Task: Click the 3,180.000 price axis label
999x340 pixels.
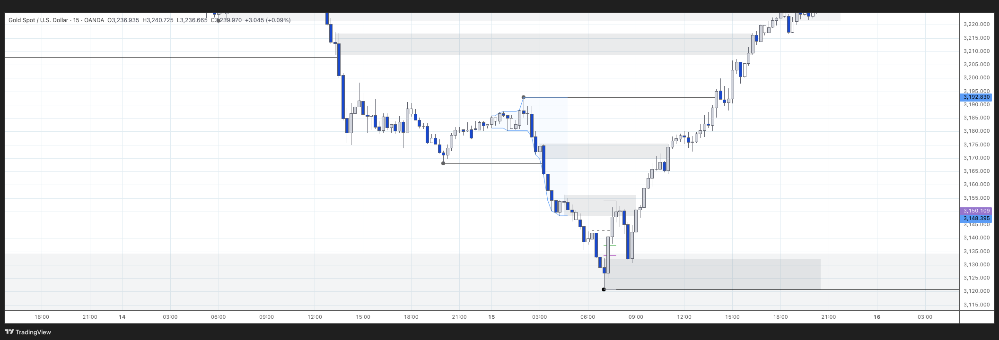Action: click(976, 131)
